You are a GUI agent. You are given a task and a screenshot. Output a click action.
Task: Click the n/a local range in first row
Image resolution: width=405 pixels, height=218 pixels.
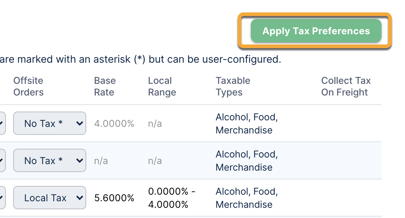coord(155,124)
